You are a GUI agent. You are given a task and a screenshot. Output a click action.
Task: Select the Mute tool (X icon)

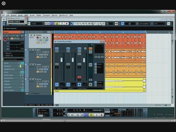pyautogui.click(x=89, y=24)
